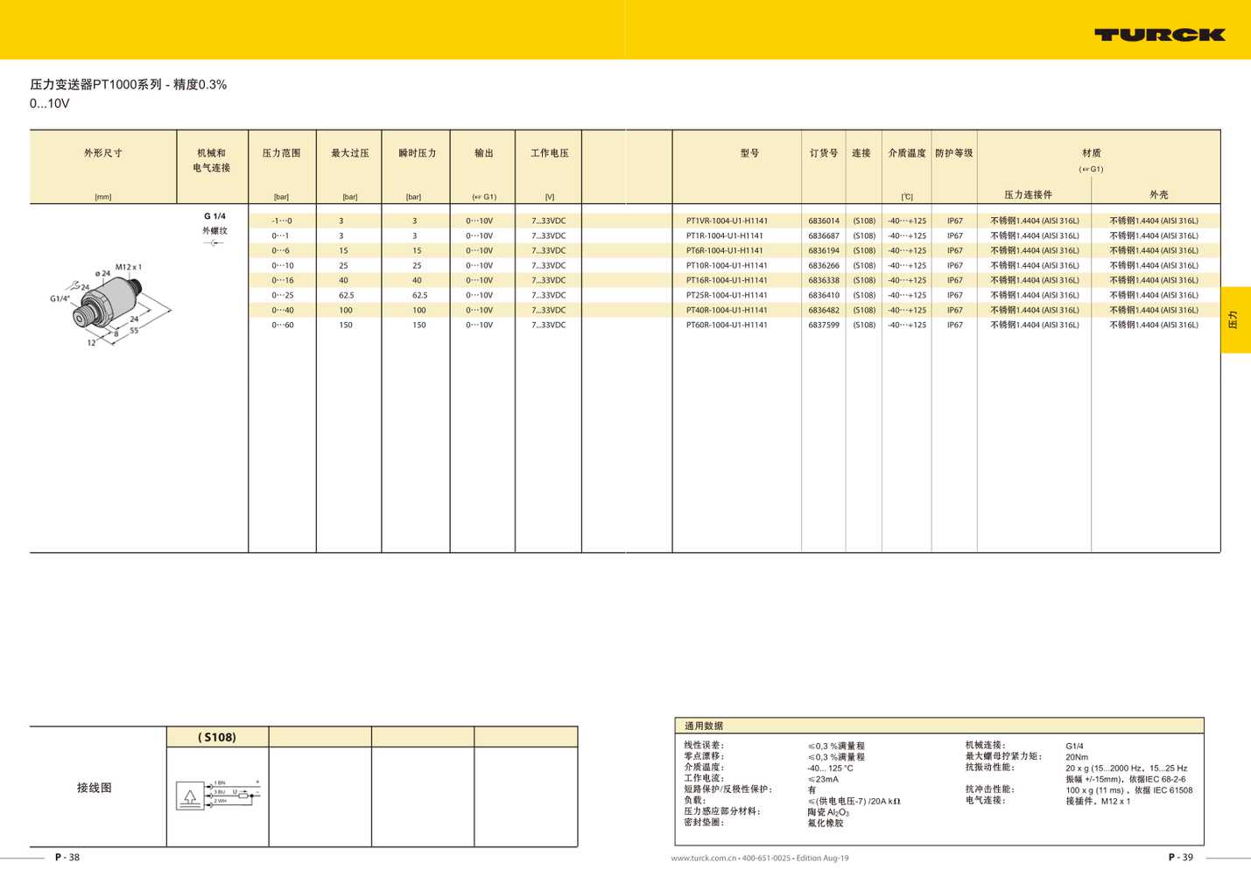Click order number 6836338
Screen dimensions: 1251x884
(824, 280)
